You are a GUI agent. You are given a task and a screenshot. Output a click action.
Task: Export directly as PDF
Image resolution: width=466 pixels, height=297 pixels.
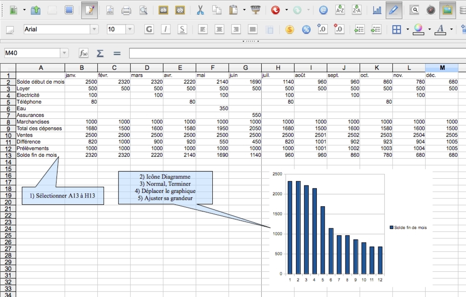[110, 10]
